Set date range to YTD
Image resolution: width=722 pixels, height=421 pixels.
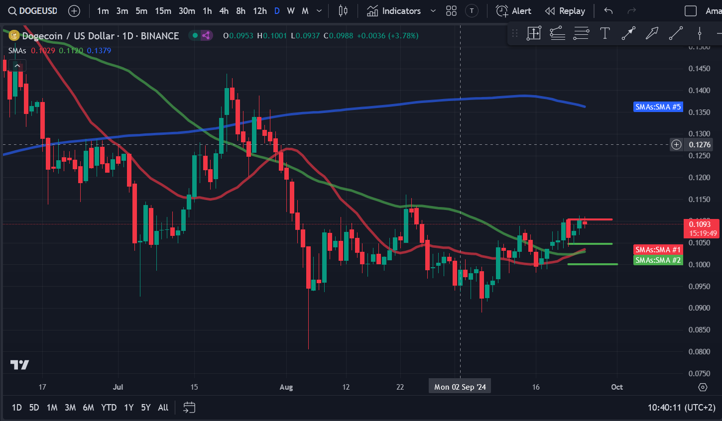point(109,408)
